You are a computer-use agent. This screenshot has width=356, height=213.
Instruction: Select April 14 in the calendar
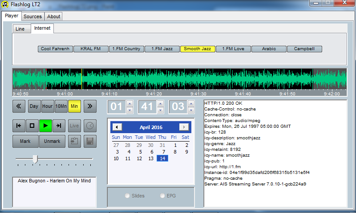point(162,158)
